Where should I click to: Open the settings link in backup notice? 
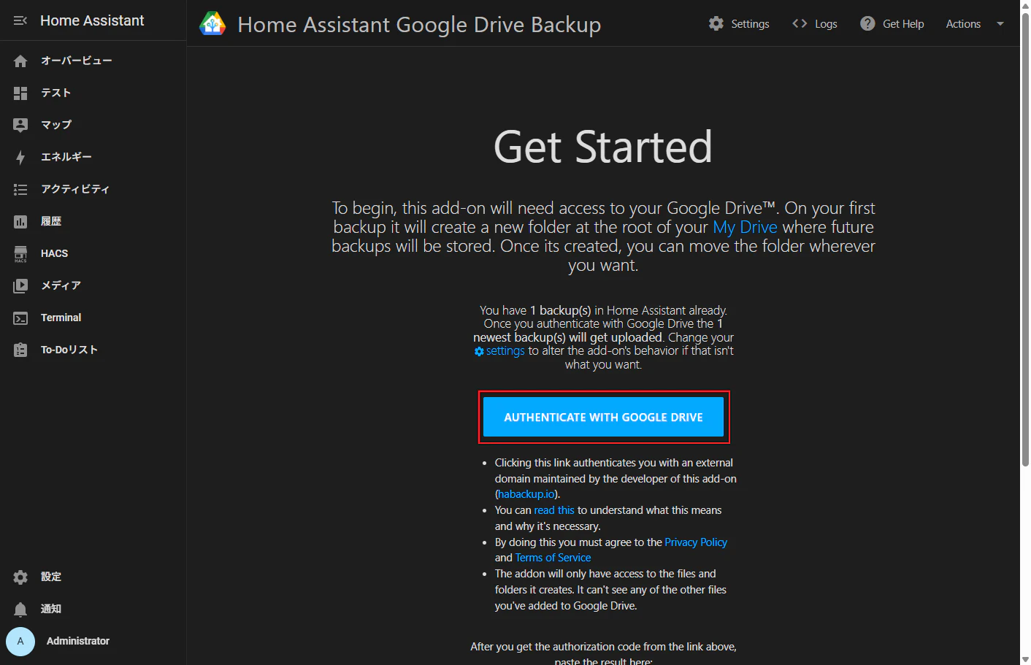(x=499, y=351)
